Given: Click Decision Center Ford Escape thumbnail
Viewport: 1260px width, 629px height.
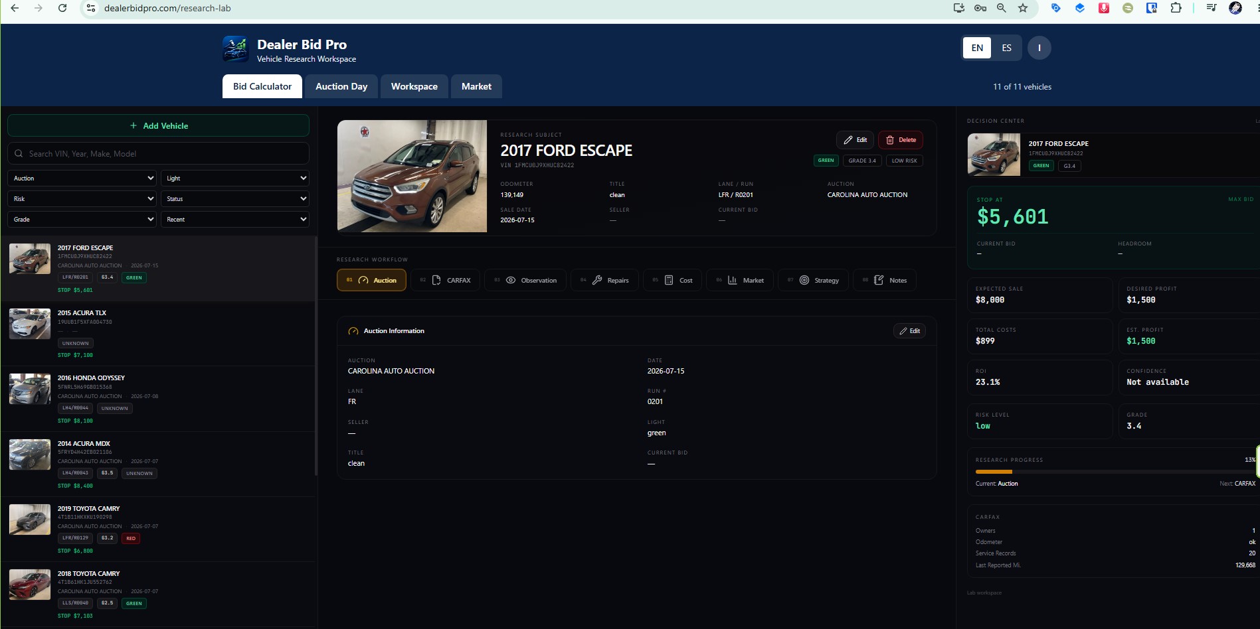Looking at the screenshot, I should point(994,155).
